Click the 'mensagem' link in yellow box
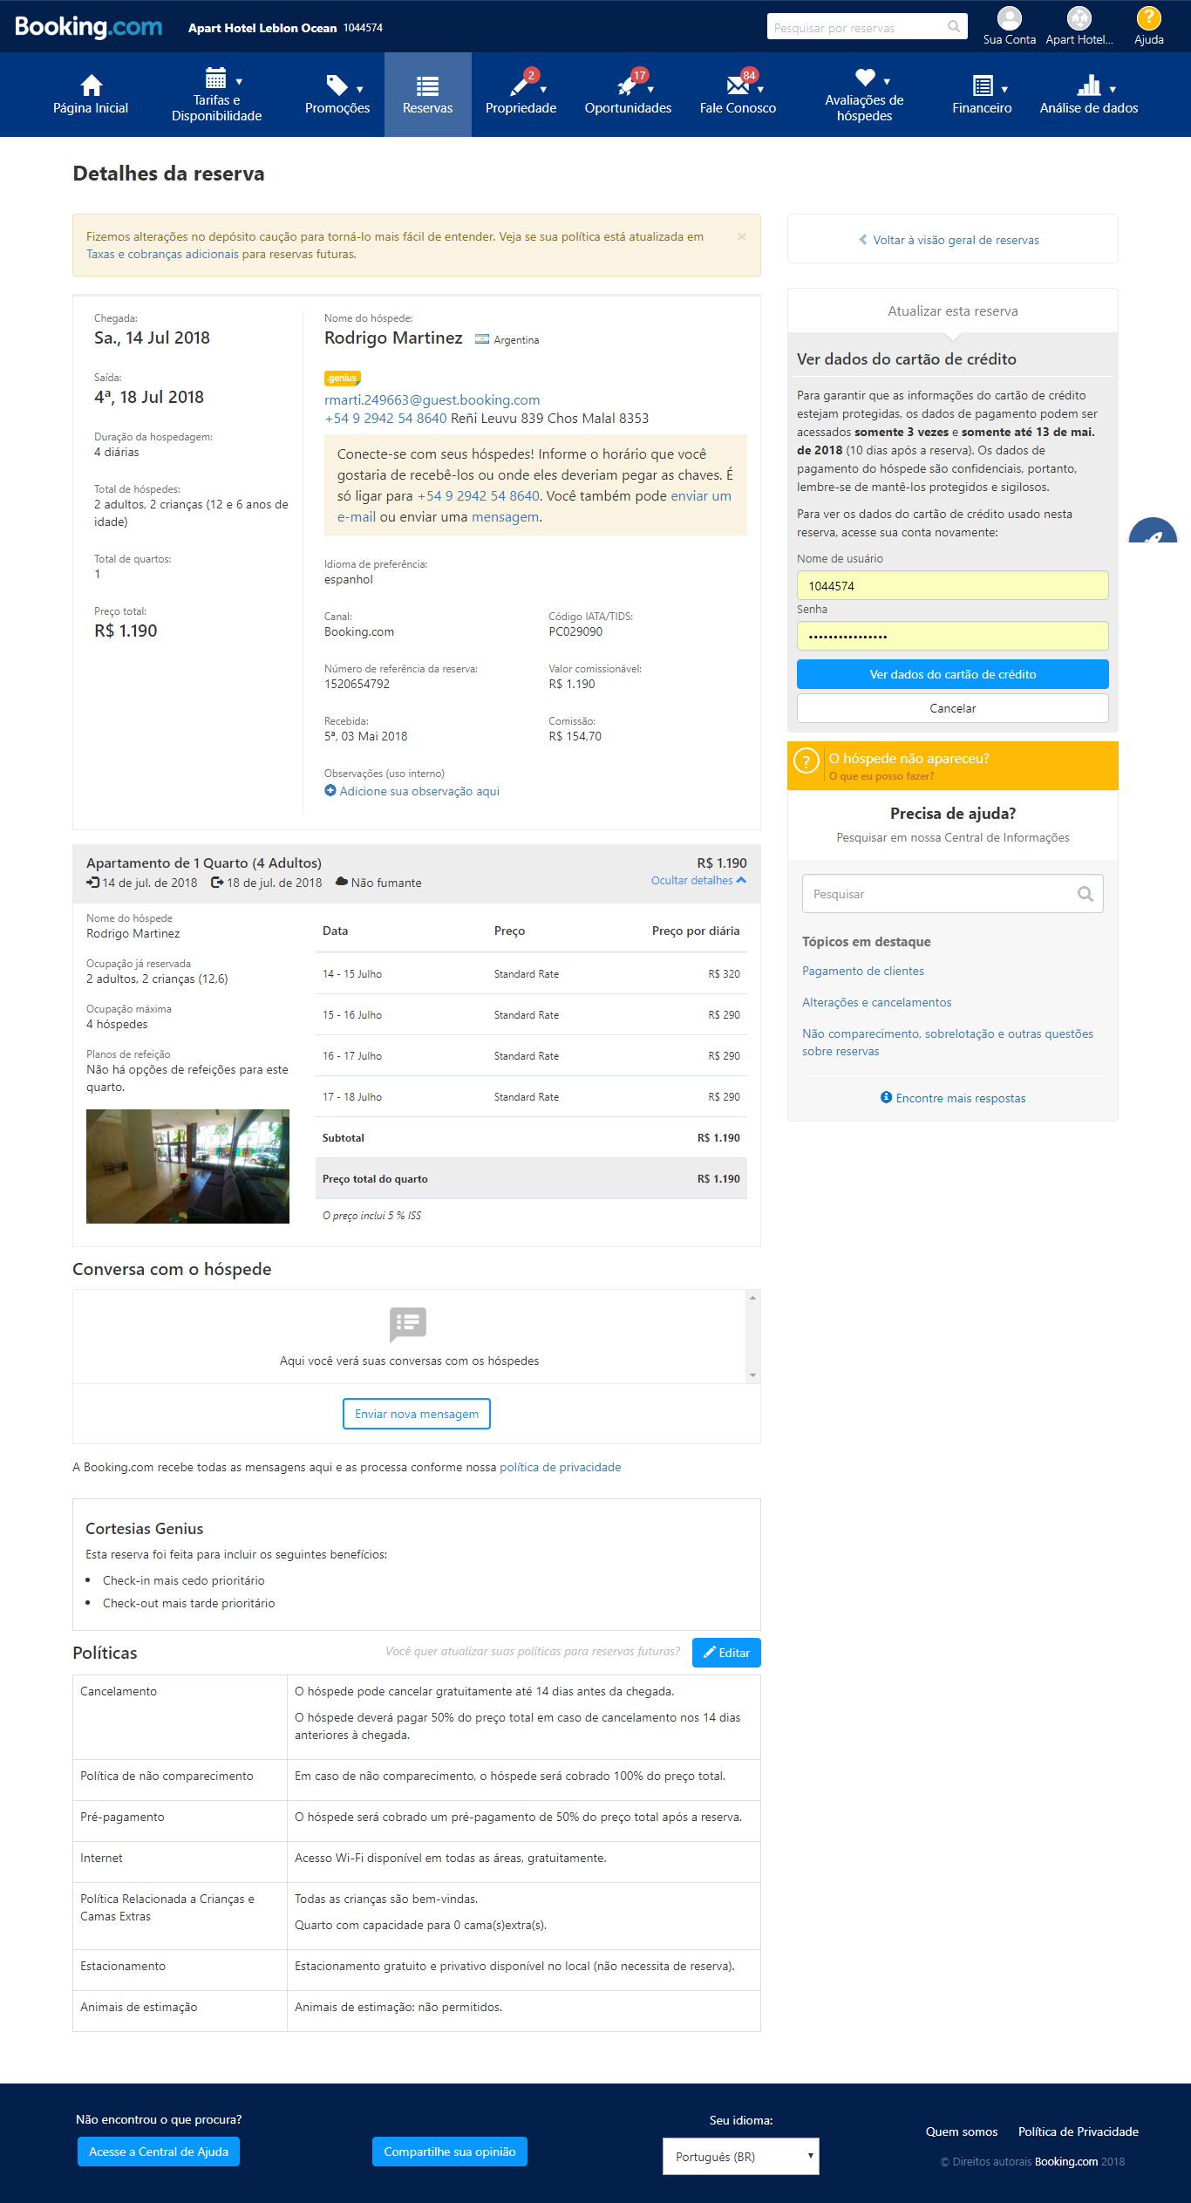This screenshot has height=2203, width=1191. pos(505,517)
